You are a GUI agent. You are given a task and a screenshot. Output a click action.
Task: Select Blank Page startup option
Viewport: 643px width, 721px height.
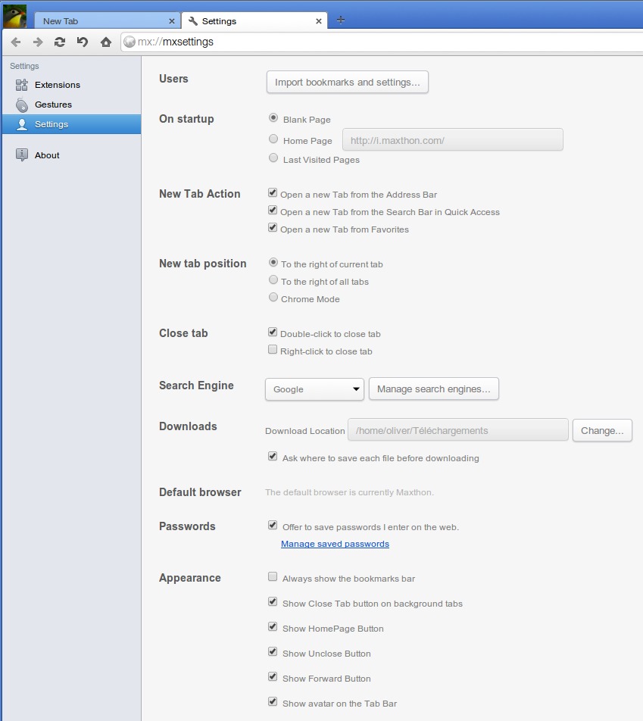[x=273, y=118]
